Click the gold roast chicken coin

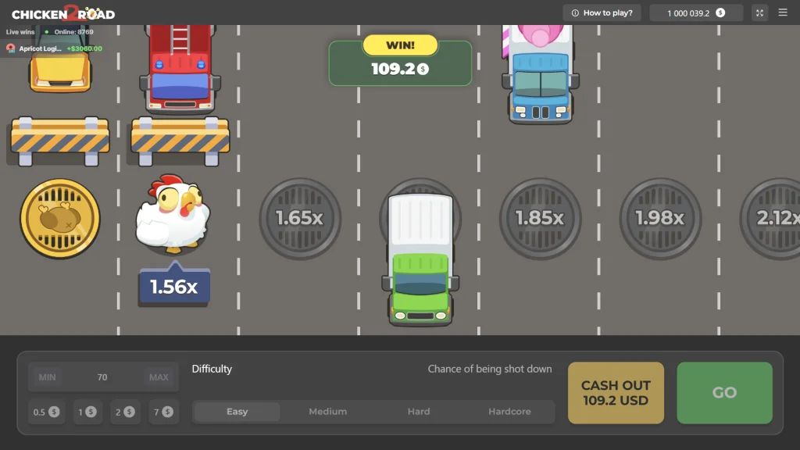pos(59,219)
